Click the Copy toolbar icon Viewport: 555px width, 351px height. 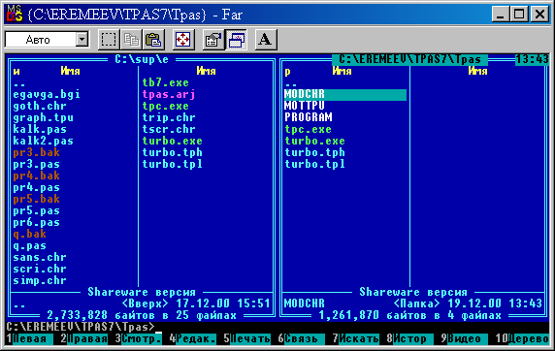coord(131,40)
